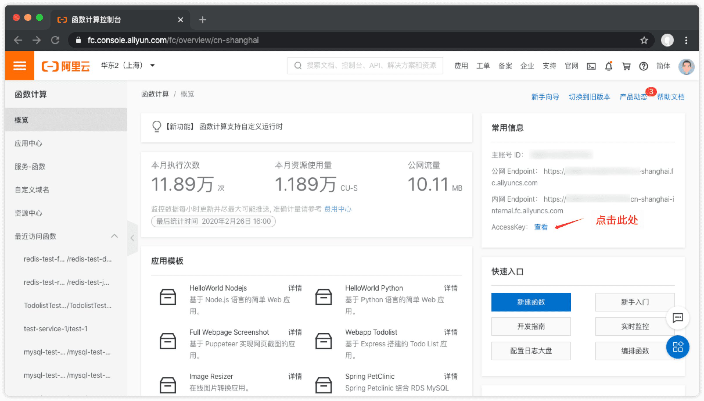The width and height of the screenshot is (704, 401).
Task: Open the Cloud Shell terminal icon
Action: (591, 66)
